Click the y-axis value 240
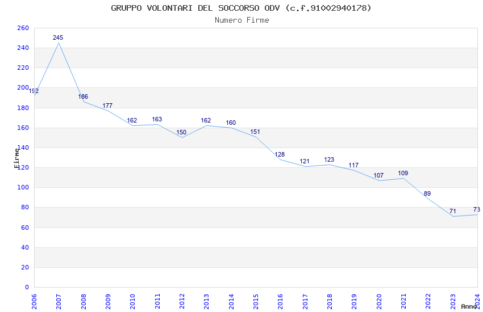The image size is (483, 312). (x=23, y=48)
